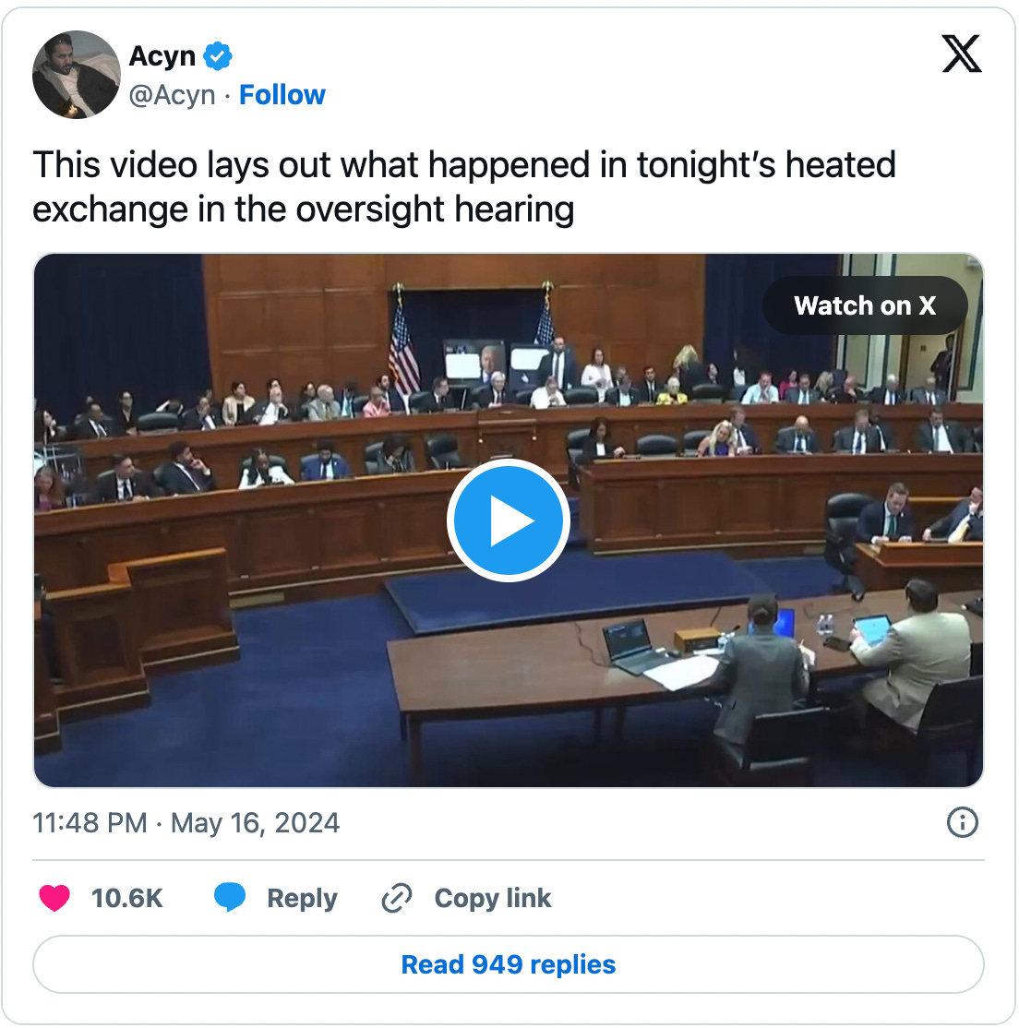Screen dimensions: 1019x1028
Task: Click the chain link icon
Action: tap(397, 898)
